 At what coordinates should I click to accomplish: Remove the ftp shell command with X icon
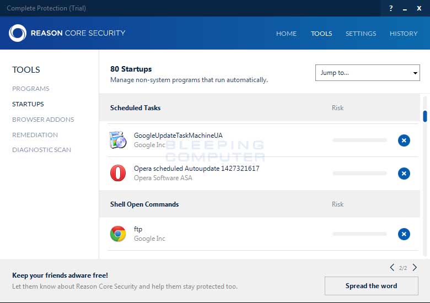404,234
